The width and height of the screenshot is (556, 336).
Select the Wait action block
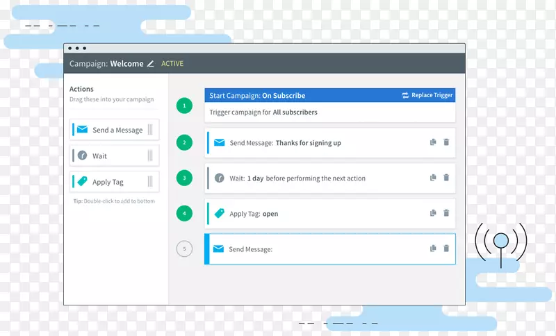(x=115, y=156)
